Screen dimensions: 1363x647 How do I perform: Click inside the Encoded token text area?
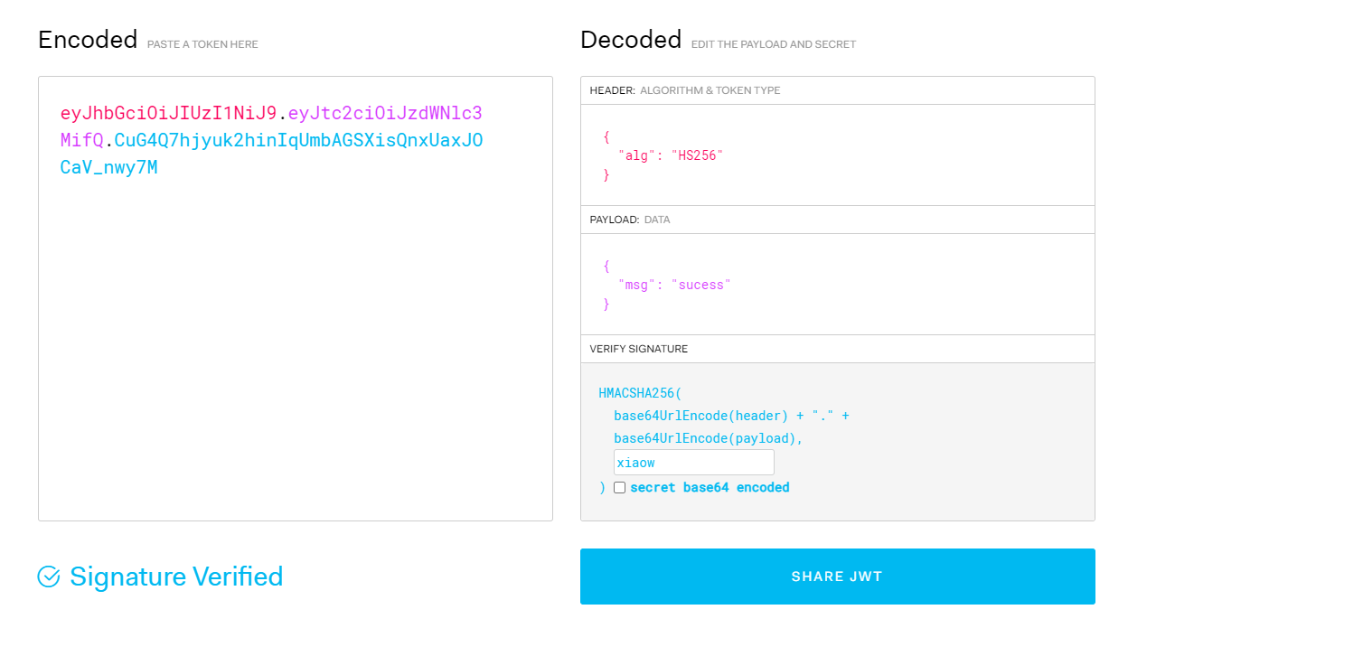click(x=295, y=298)
